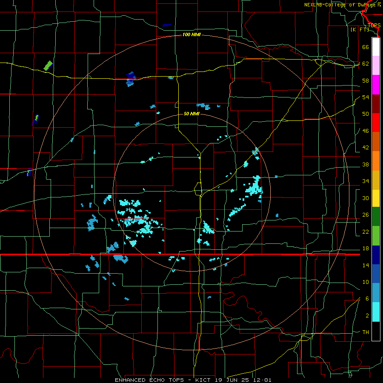Viewport: 383px width, 383px height.
Task: Click the TH threshold label in legend
Action: click(366, 332)
